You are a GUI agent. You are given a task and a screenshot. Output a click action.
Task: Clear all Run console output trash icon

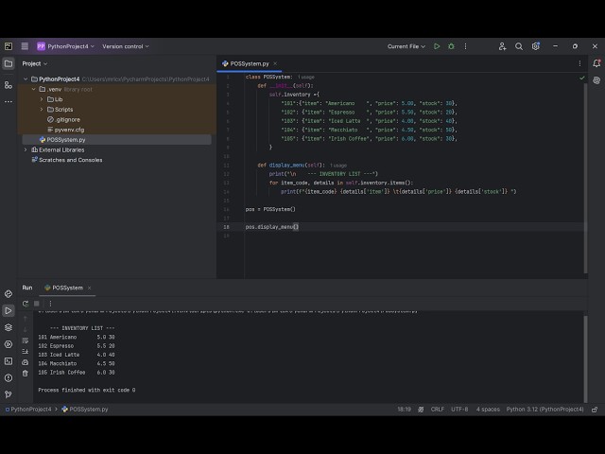(26, 374)
